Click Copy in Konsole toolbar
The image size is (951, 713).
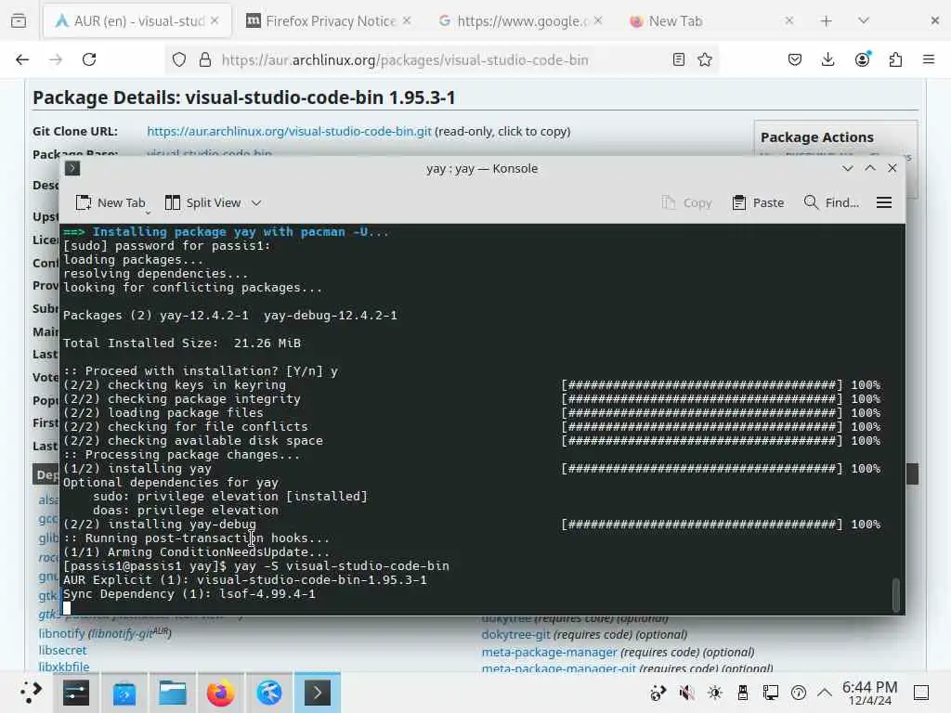click(x=687, y=202)
